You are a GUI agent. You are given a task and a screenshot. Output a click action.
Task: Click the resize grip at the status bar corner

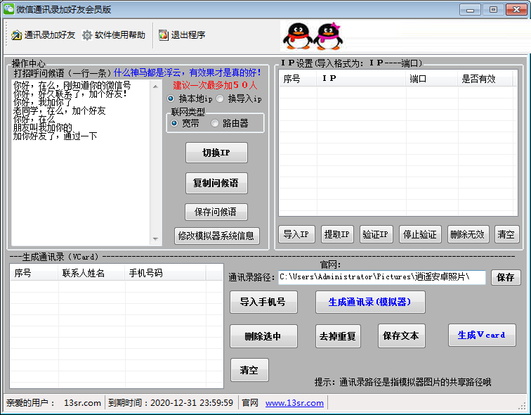tap(522, 405)
